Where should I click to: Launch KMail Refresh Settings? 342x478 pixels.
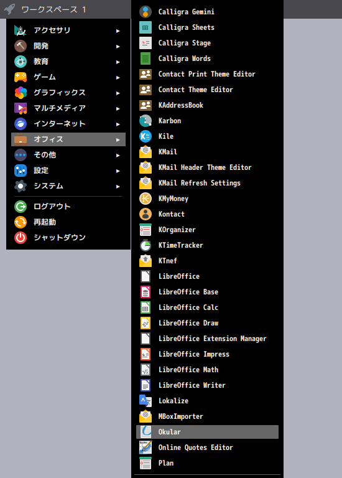207,183
